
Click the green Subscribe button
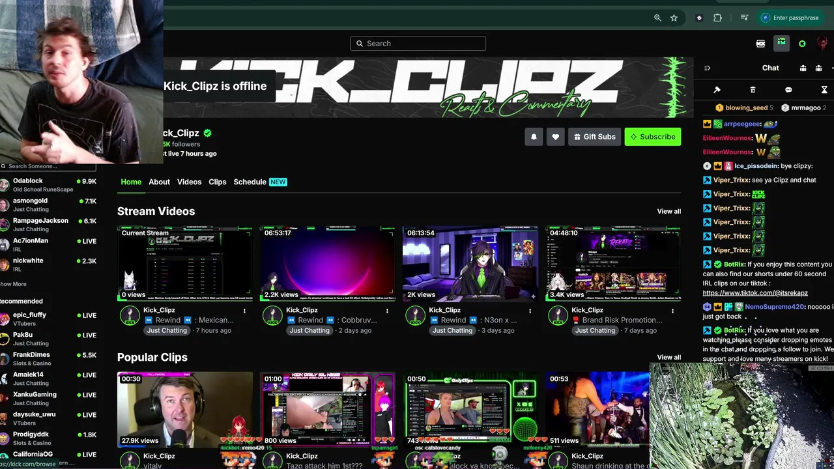click(652, 137)
